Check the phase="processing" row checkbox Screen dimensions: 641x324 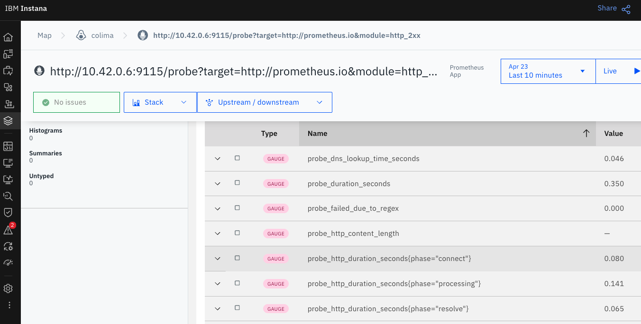pos(238,283)
